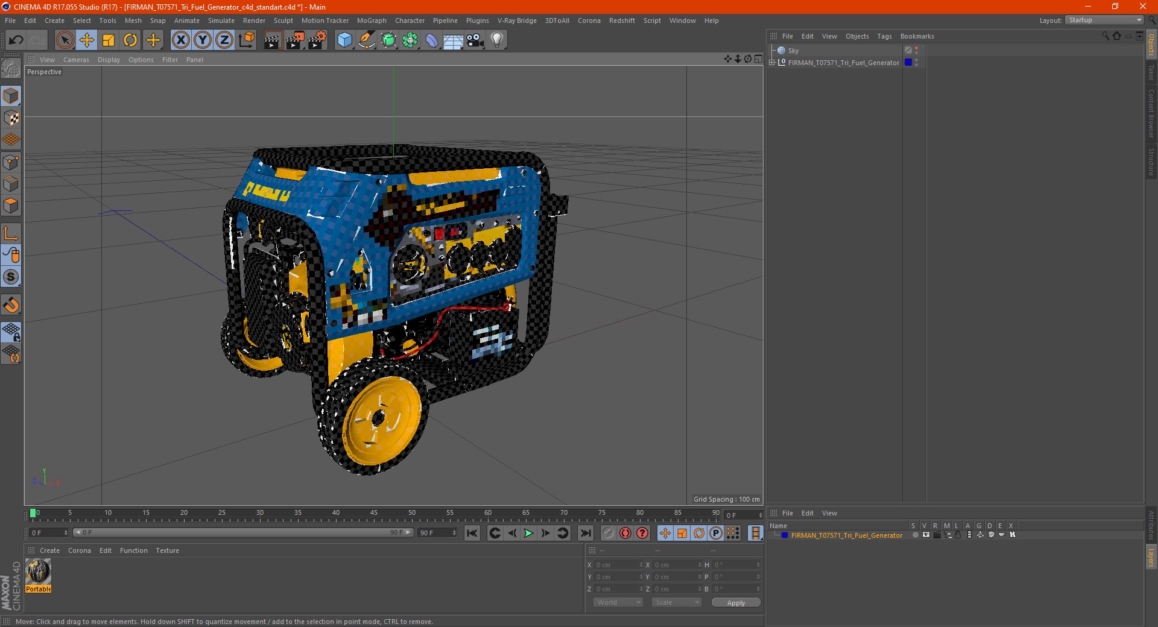This screenshot has height=627, width=1158.
Task: Toggle Y axis lock
Action: point(203,40)
